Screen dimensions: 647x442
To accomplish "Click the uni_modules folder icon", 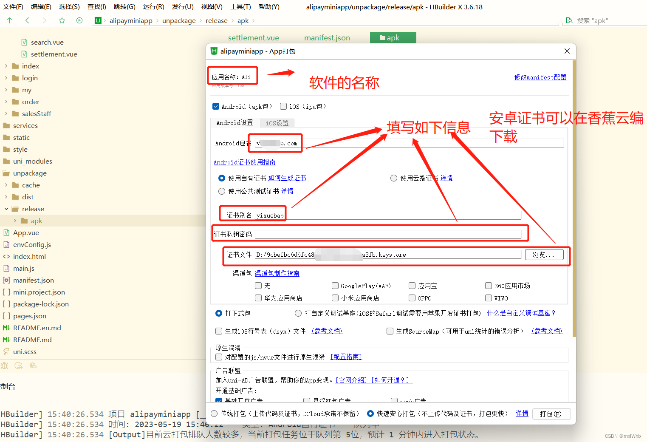I will pos(6,161).
